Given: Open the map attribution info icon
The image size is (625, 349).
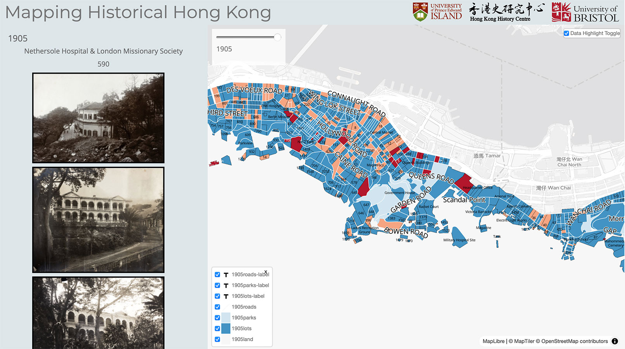Looking at the screenshot, I should click(615, 341).
